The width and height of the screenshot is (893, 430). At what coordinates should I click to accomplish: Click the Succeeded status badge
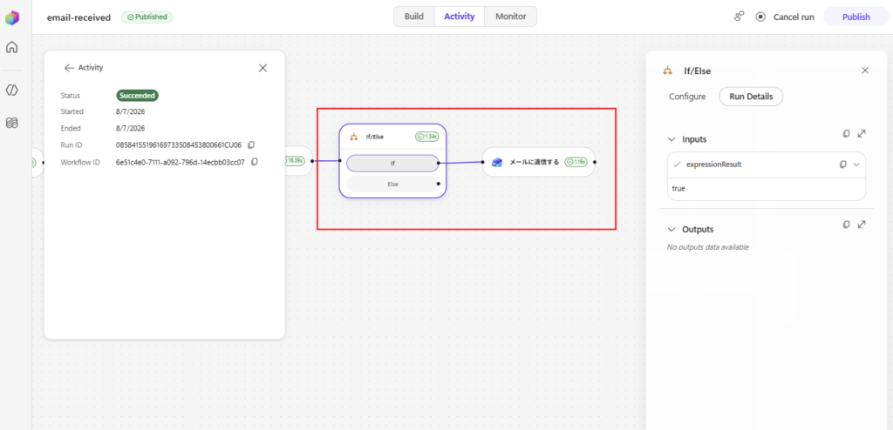point(137,96)
